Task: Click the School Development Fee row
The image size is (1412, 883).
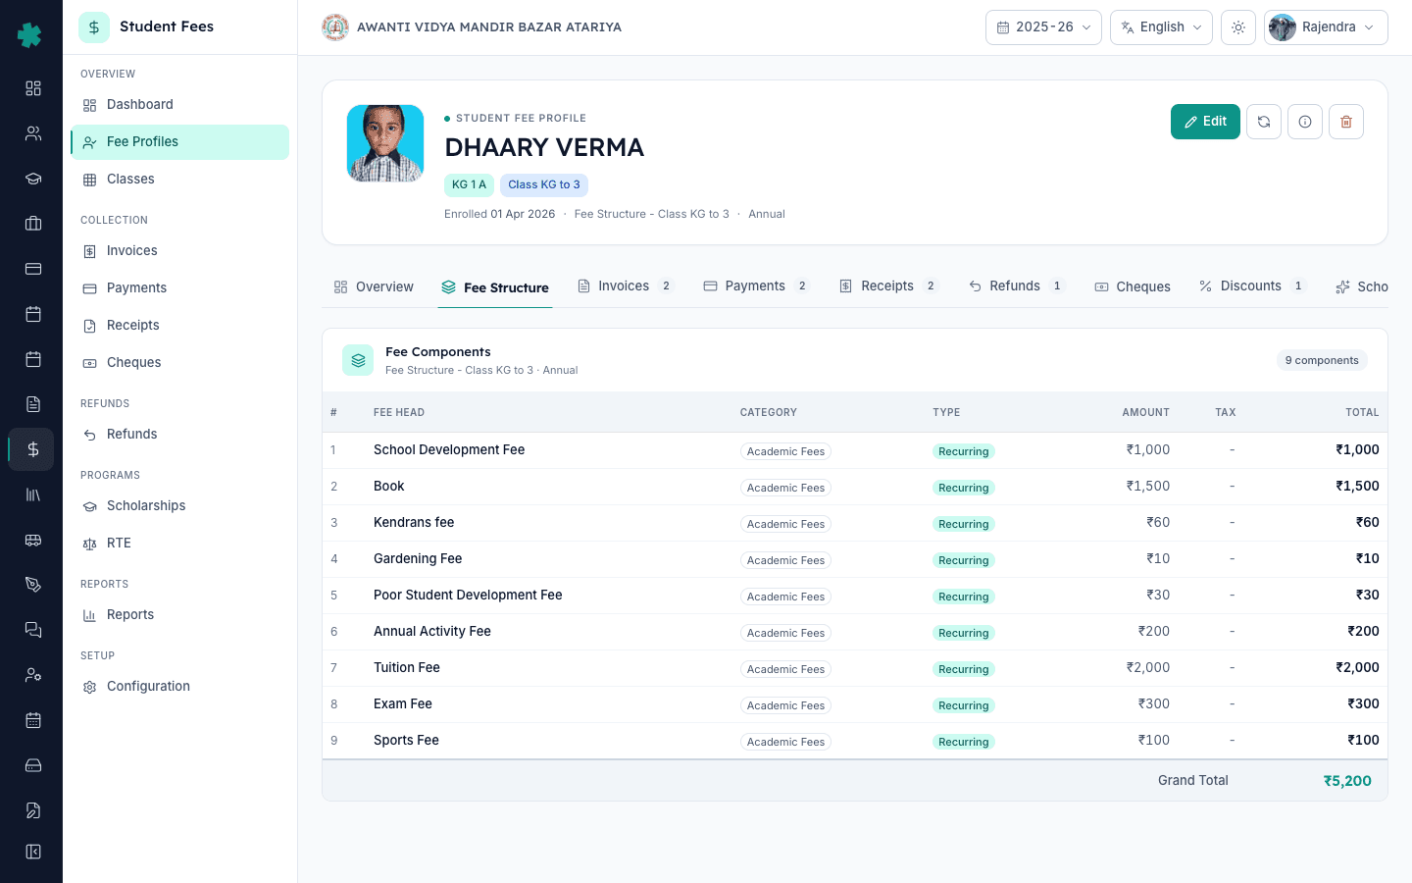Action: [855, 450]
